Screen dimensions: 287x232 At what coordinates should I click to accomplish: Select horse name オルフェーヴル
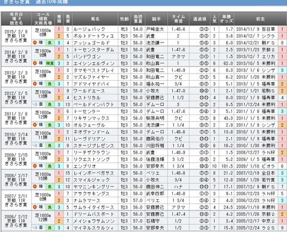point(89,125)
